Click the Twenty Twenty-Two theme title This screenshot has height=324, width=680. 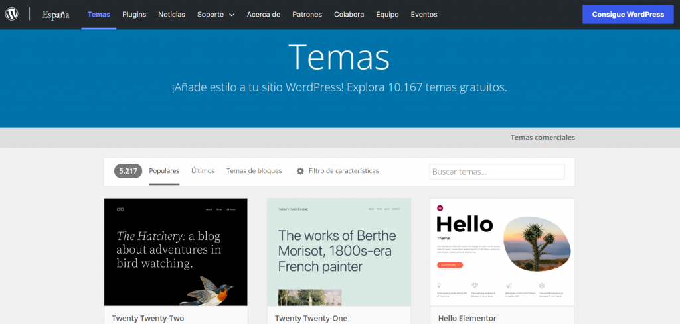148,319
